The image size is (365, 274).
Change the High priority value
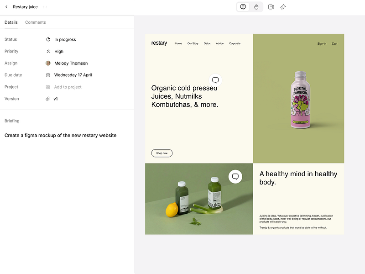(x=59, y=52)
